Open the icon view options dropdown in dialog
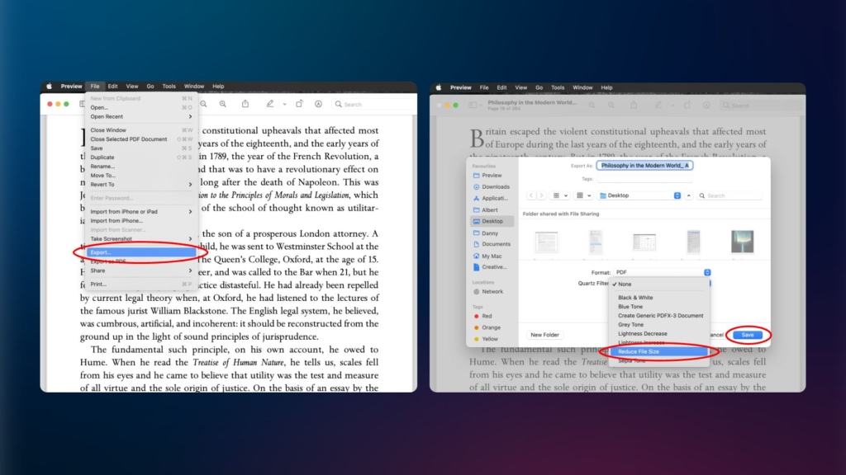 pos(560,195)
